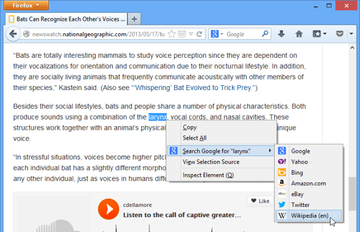The height and width of the screenshot is (232, 360).
Task: Like the SoundCloud track
Action: click(x=260, y=201)
